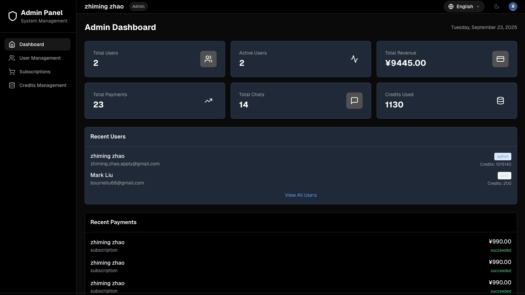Click the users icon on Total Users card
525x295 pixels.
click(208, 59)
